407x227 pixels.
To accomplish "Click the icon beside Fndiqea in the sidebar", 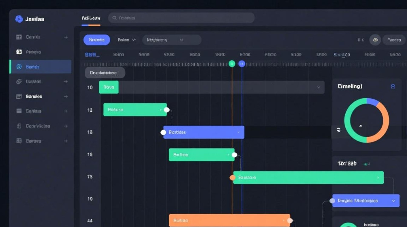I will (x=19, y=52).
